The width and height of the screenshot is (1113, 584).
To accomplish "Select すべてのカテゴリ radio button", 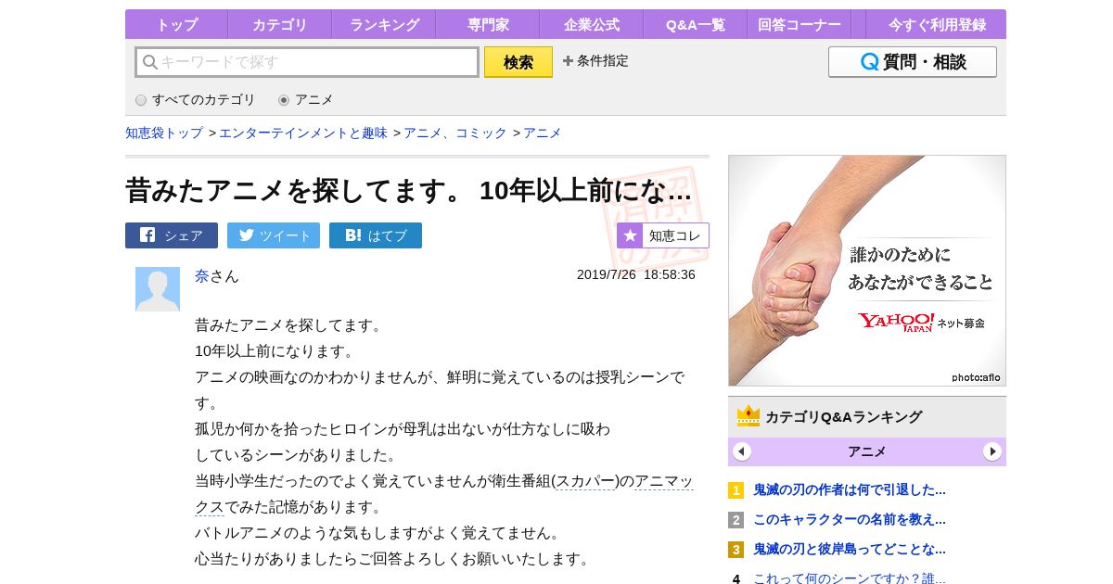I will (141, 100).
